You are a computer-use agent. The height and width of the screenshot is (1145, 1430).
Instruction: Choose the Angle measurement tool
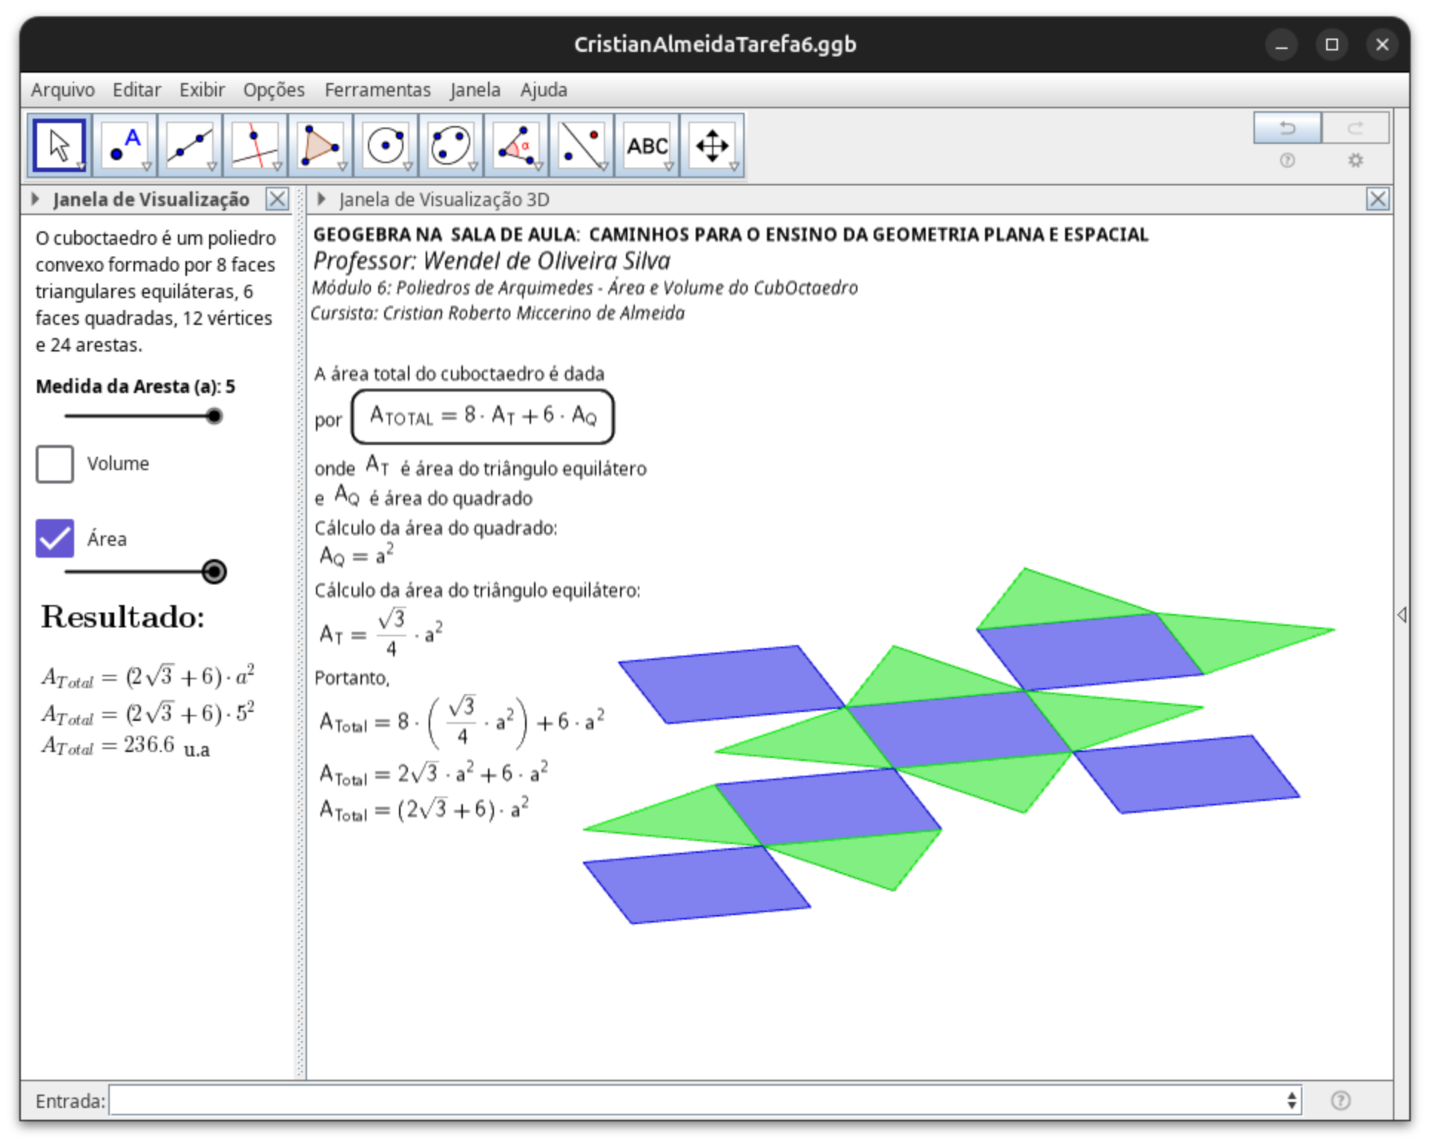click(x=516, y=145)
